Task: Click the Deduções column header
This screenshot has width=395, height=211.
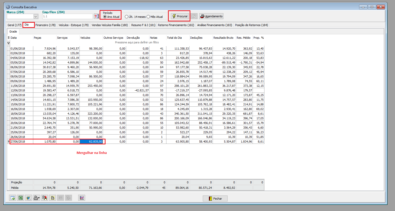Action: click(x=201, y=38)
